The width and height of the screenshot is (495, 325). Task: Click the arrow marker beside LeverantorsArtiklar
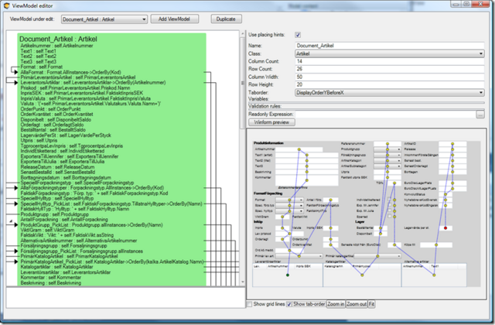coord(15,83)
